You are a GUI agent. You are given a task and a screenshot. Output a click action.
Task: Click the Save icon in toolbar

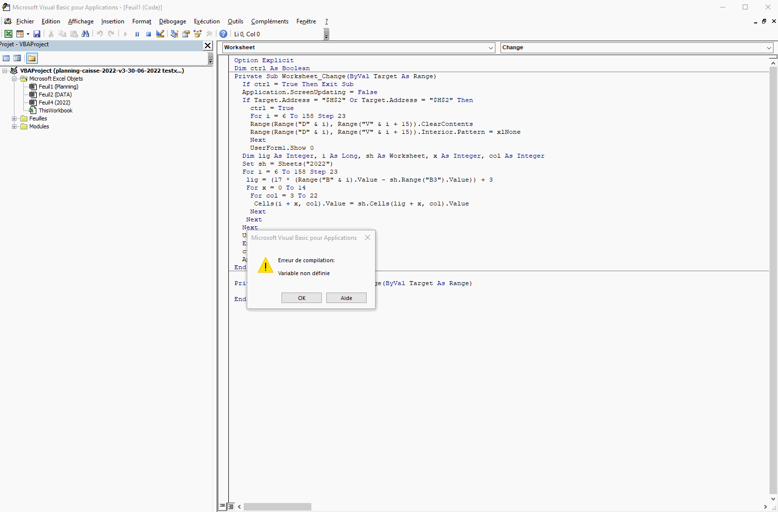tap(37, 34)
